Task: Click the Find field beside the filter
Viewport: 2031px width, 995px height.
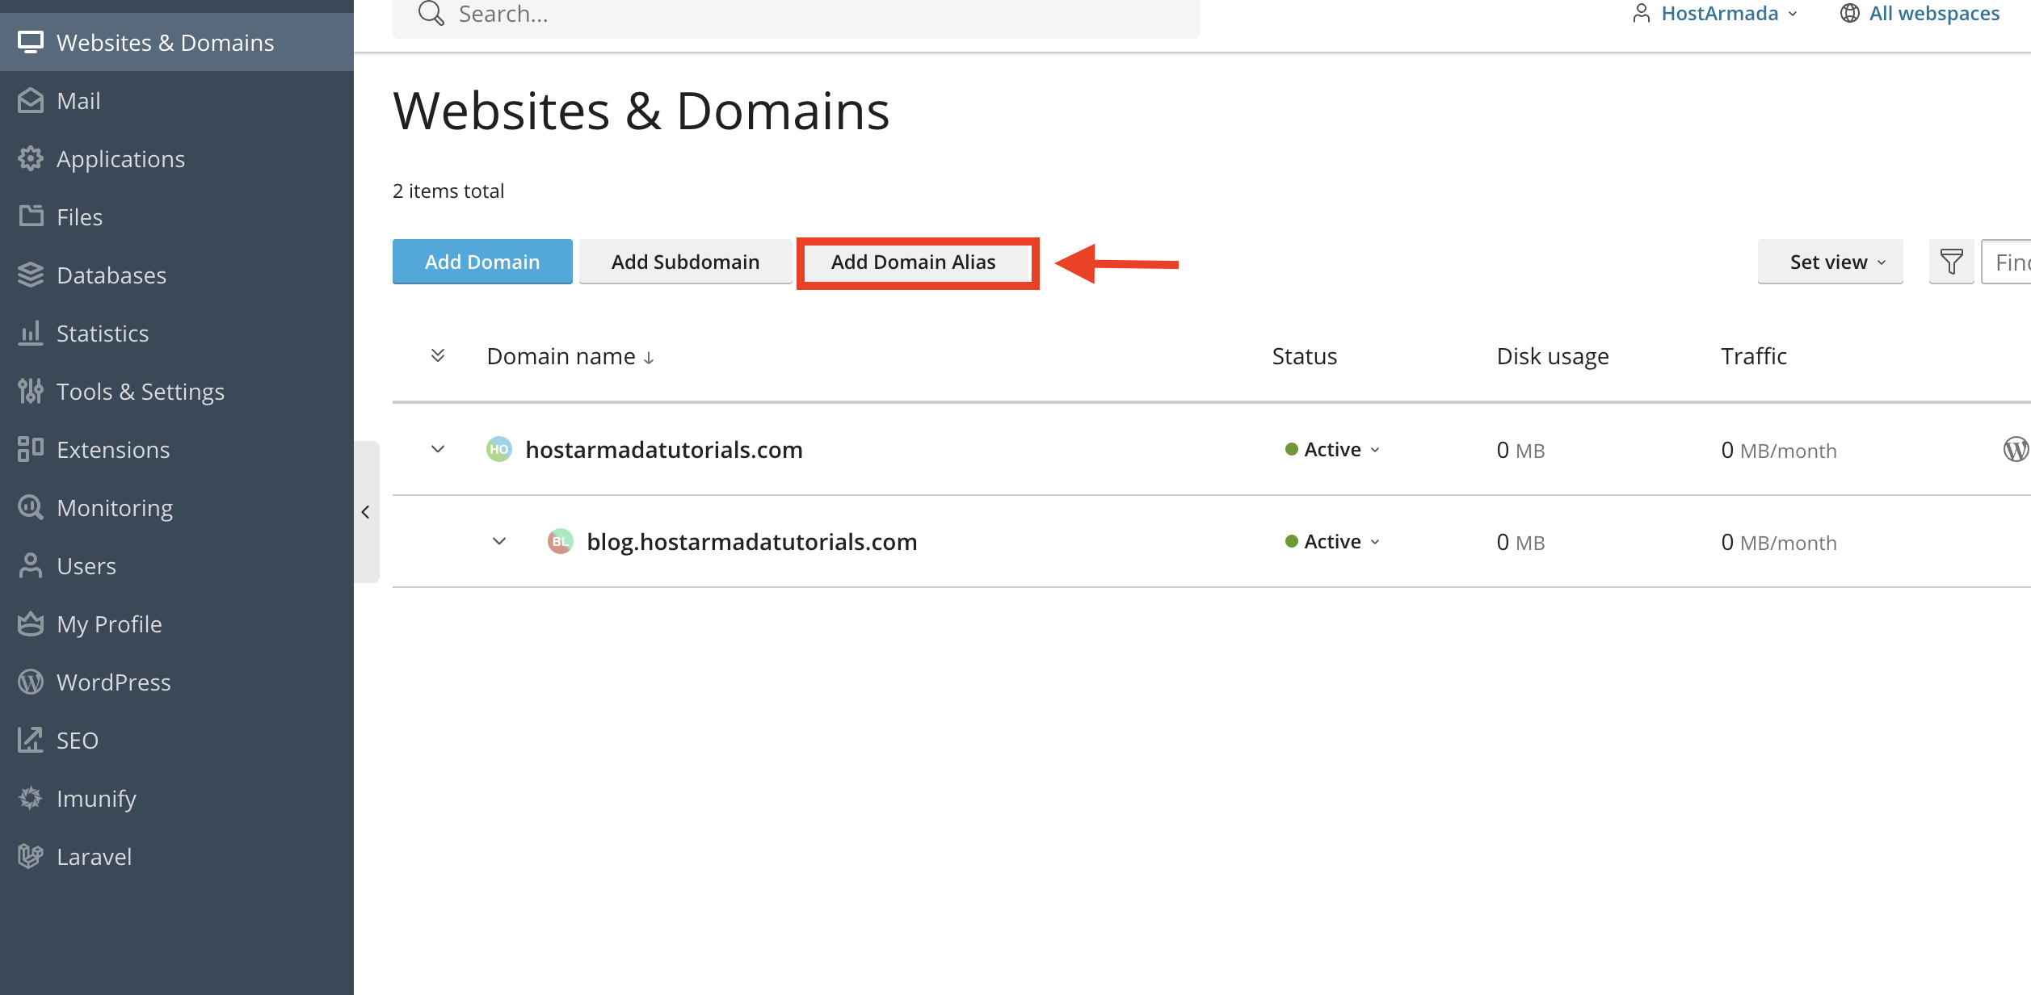Action: coord(2007,262)
